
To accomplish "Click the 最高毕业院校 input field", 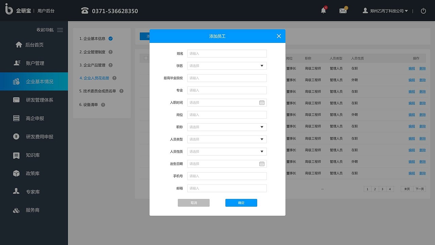I will pyautogui.click(x=227, y=78).
